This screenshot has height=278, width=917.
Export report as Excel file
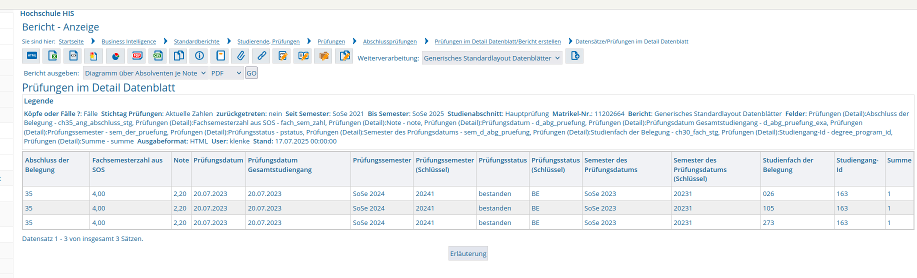tap(52, 56)
